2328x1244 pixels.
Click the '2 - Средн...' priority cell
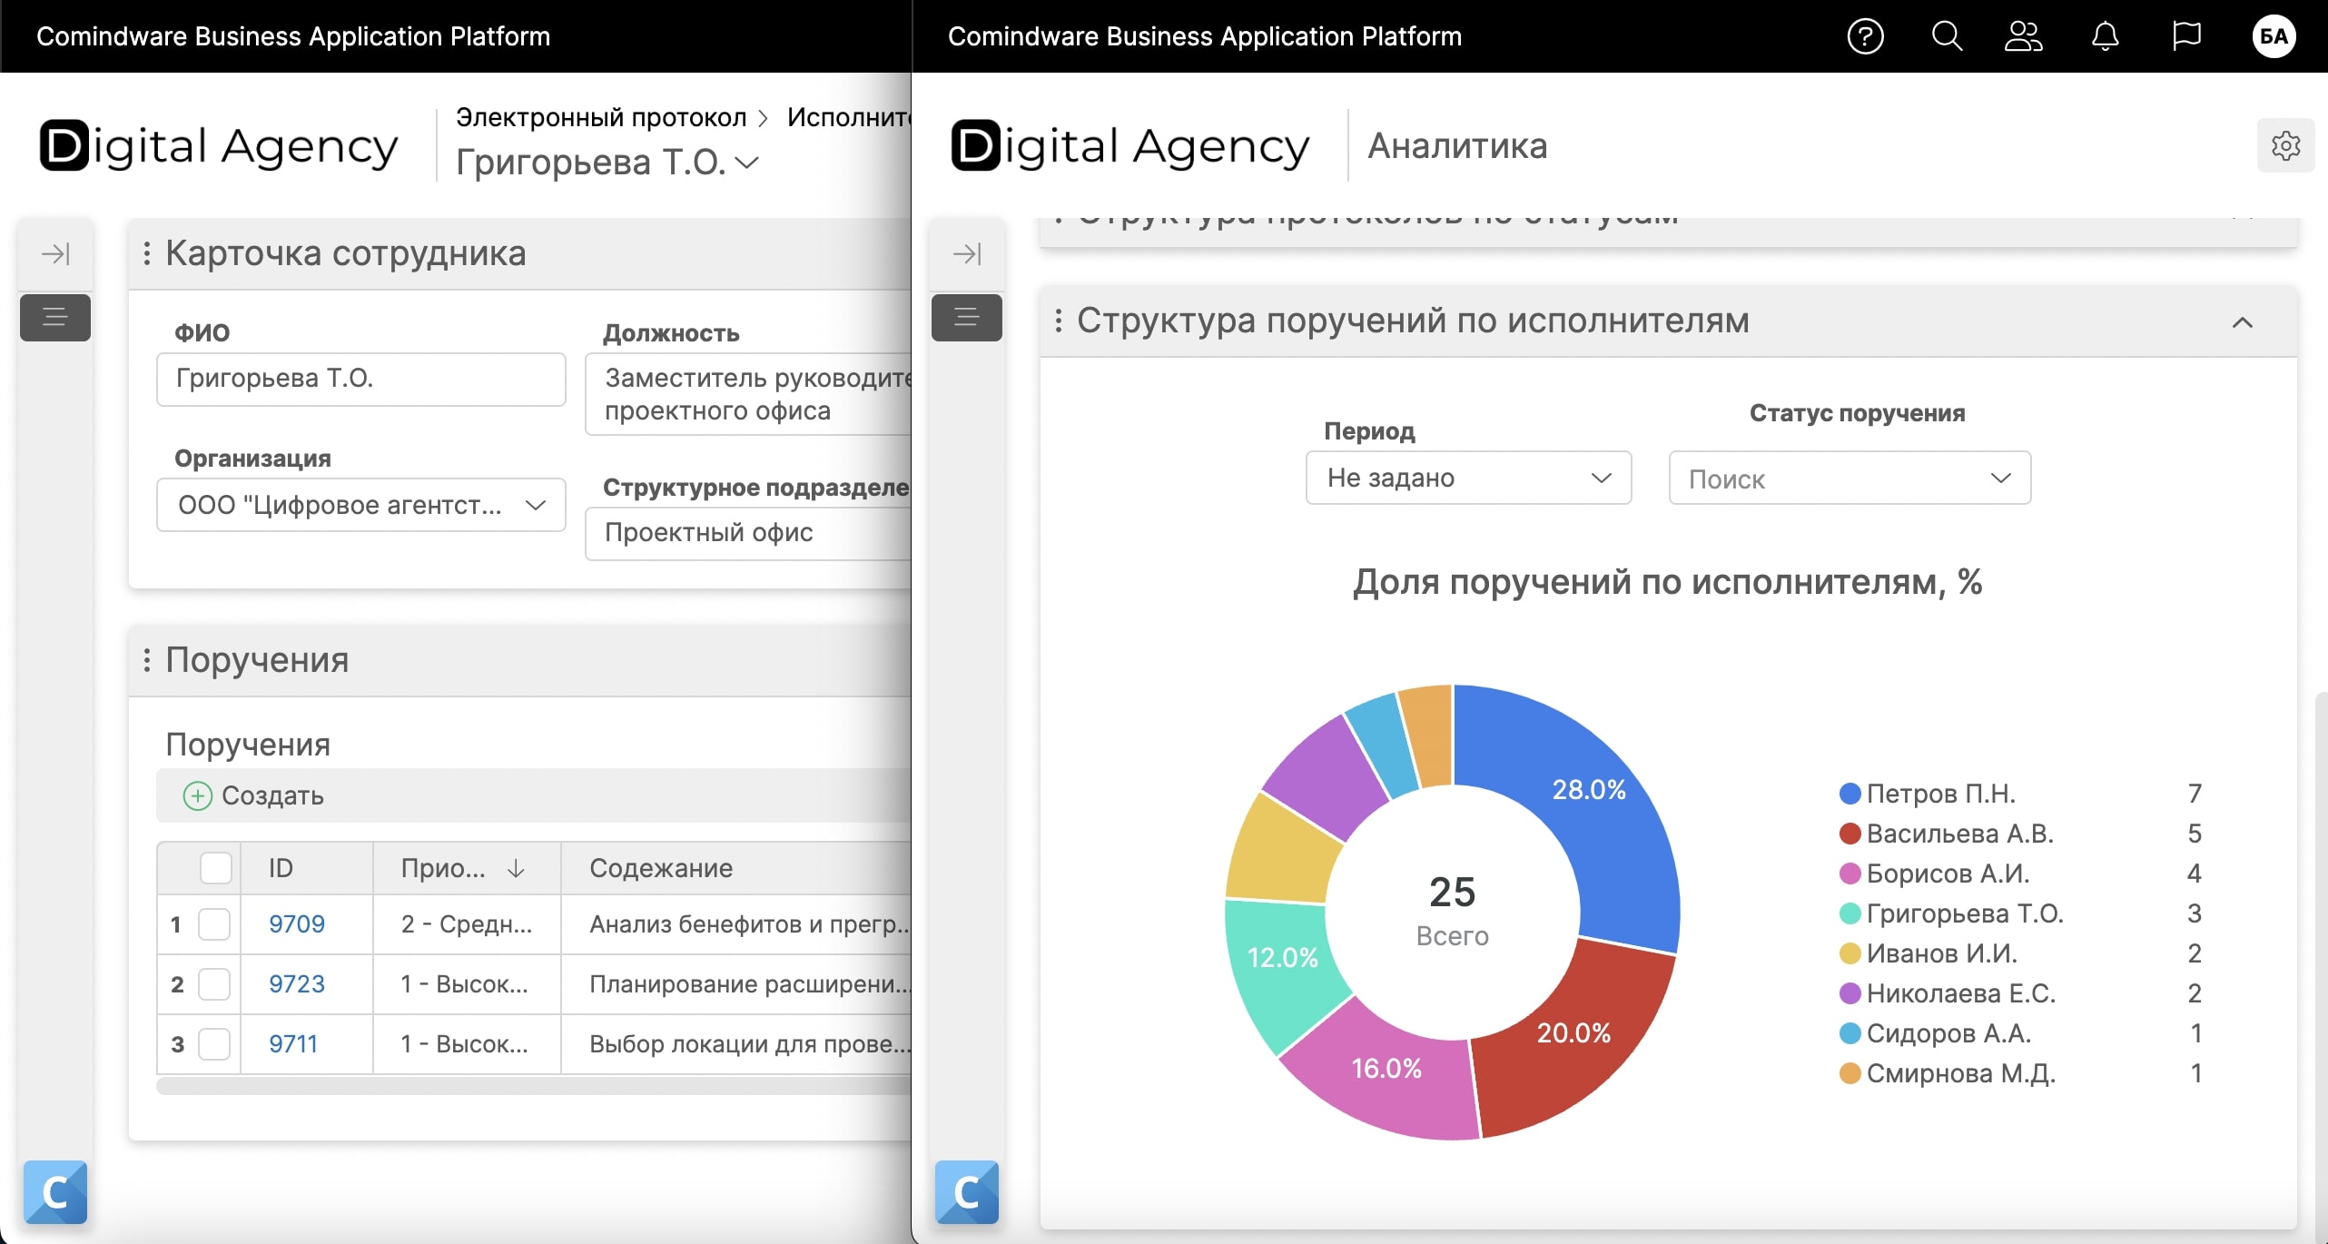tap(467, 924)
